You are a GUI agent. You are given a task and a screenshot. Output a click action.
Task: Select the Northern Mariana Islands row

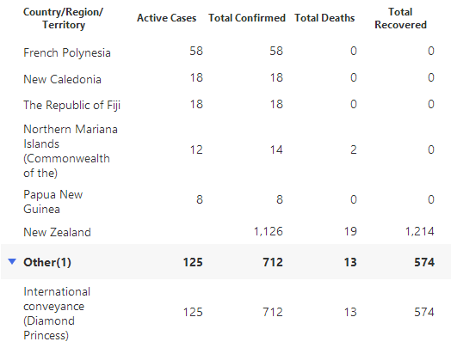(225, 150)
